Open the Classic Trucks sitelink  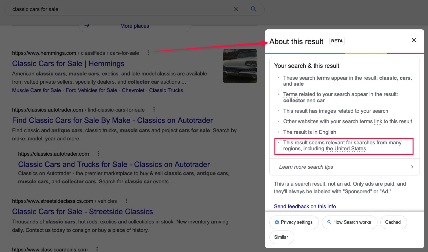click(x=166, y=90)
